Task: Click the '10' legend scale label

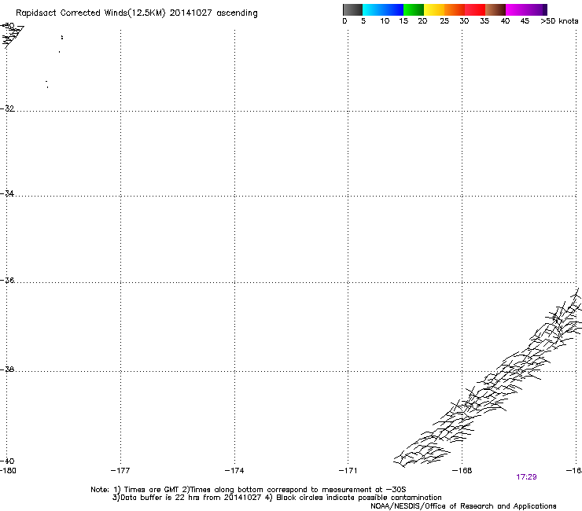Action: 385,21
